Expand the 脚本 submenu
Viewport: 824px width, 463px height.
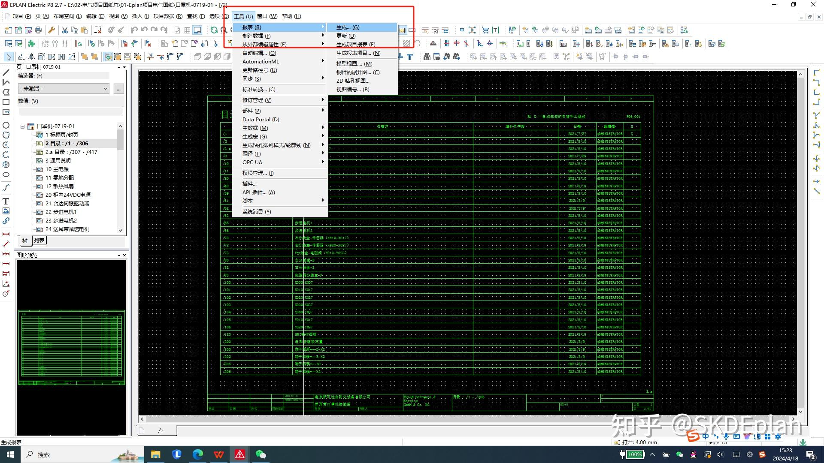coord(280,201)
